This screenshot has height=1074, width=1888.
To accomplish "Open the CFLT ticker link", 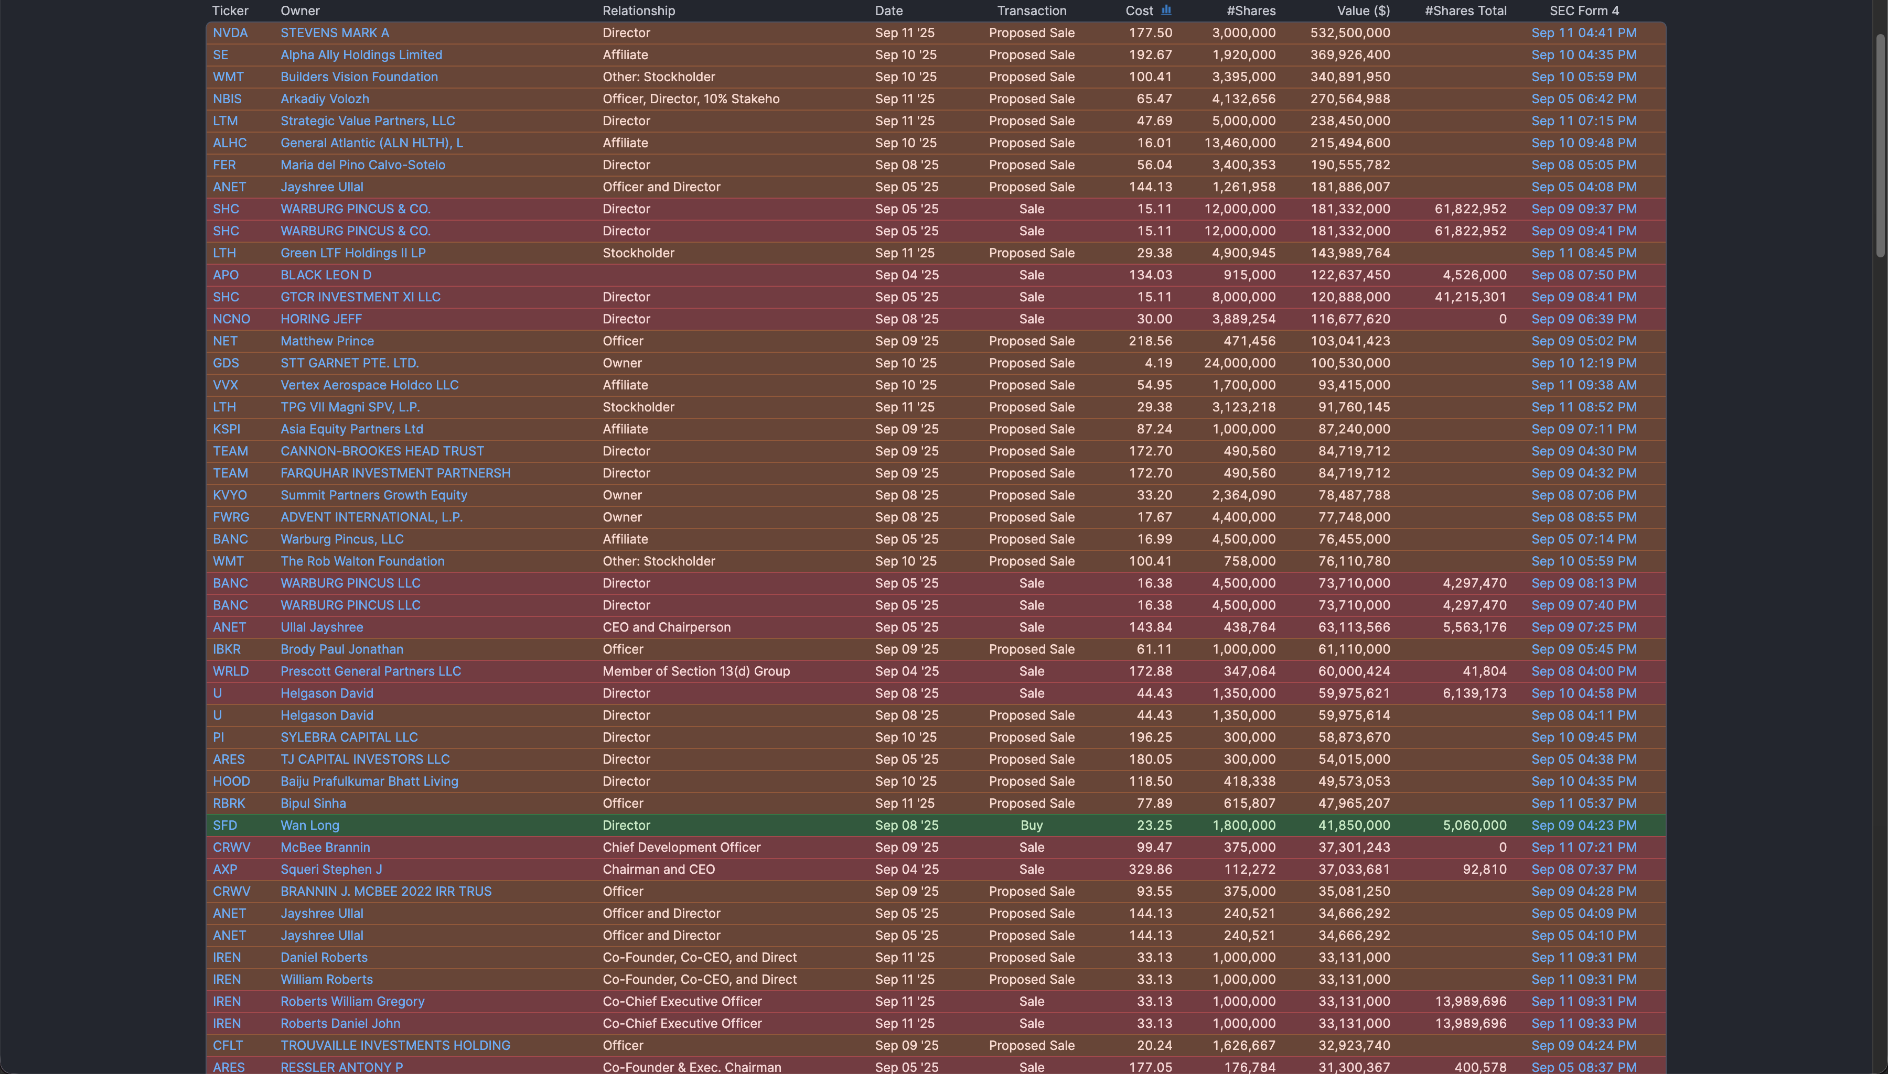I will [x=227, y=1046].
